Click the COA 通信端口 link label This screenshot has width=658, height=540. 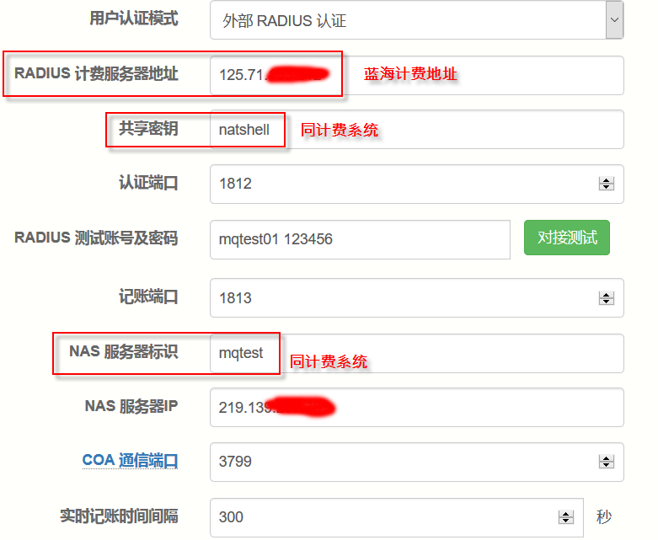130,461
